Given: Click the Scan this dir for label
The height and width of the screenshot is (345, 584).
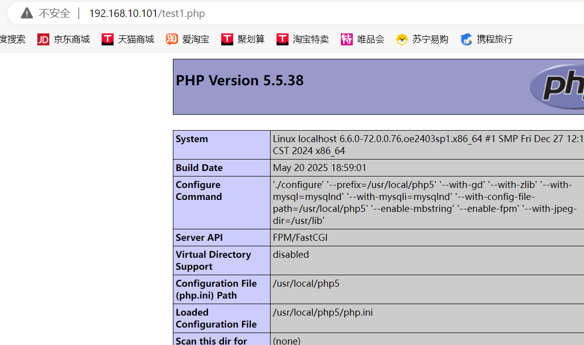Looking at the screenshot, I should tap(212, 341).
